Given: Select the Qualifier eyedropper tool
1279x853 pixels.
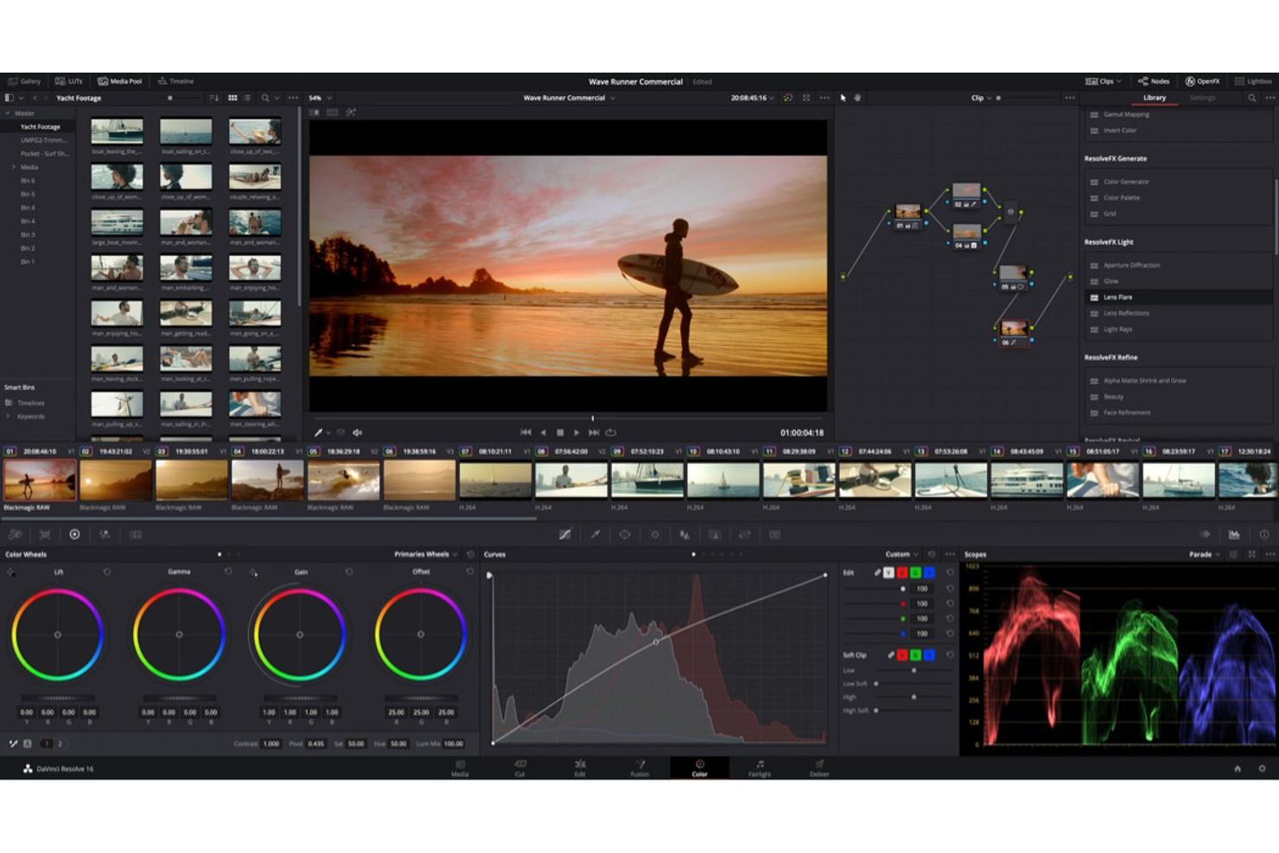Looking at the screenshot, I should 595,534.
